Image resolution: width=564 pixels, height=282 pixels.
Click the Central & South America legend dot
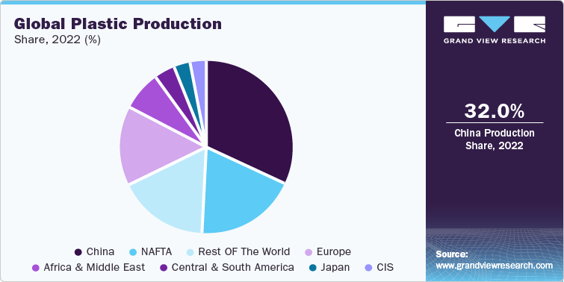click(164, 268)
